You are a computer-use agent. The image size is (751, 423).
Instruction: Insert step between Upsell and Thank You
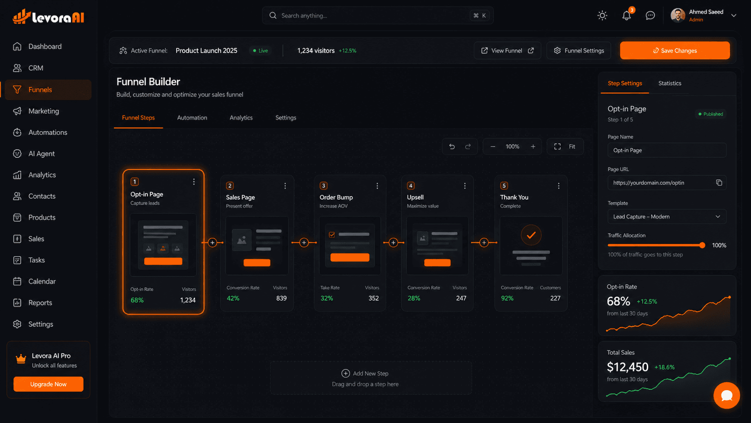484,243
